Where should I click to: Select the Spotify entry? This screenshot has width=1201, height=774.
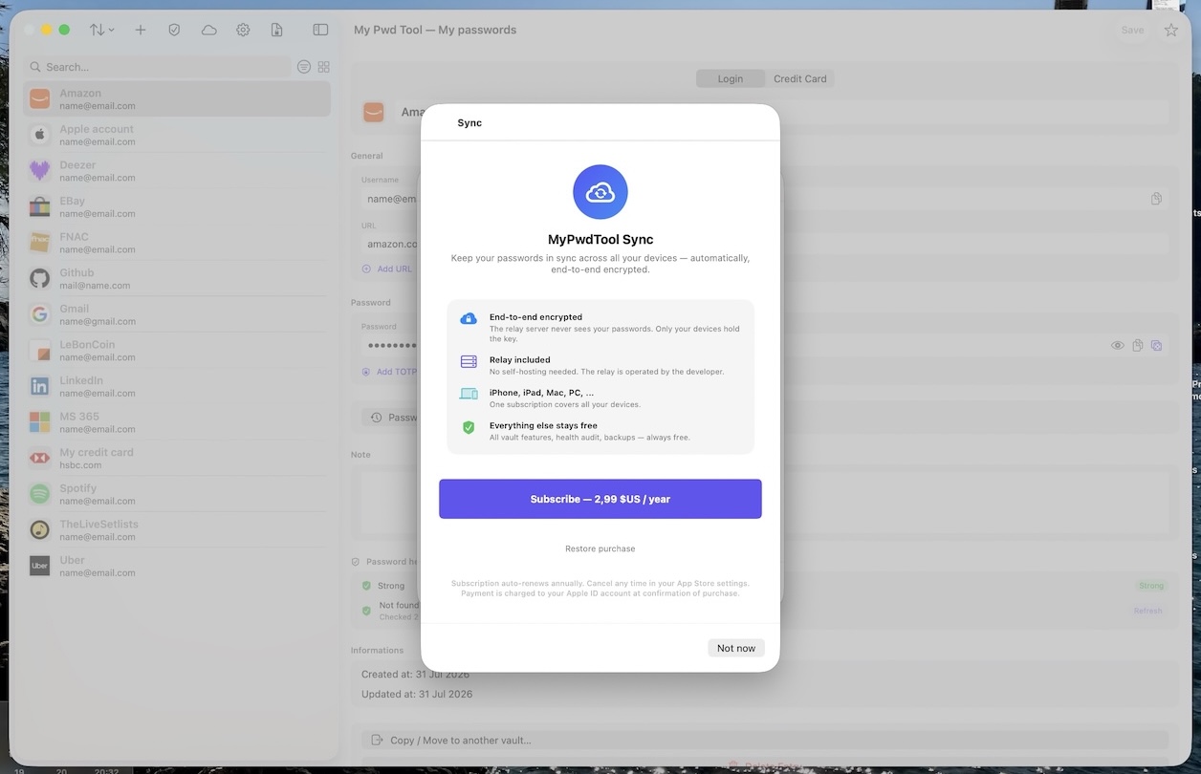click(177, 494)
